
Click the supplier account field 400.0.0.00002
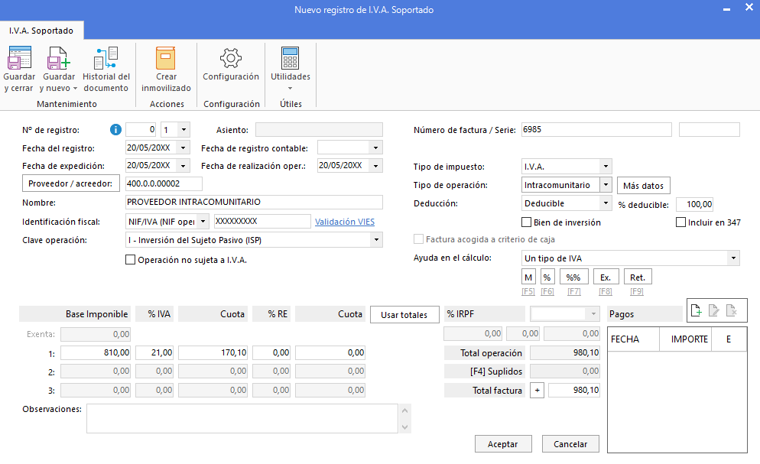click(164, 183)
